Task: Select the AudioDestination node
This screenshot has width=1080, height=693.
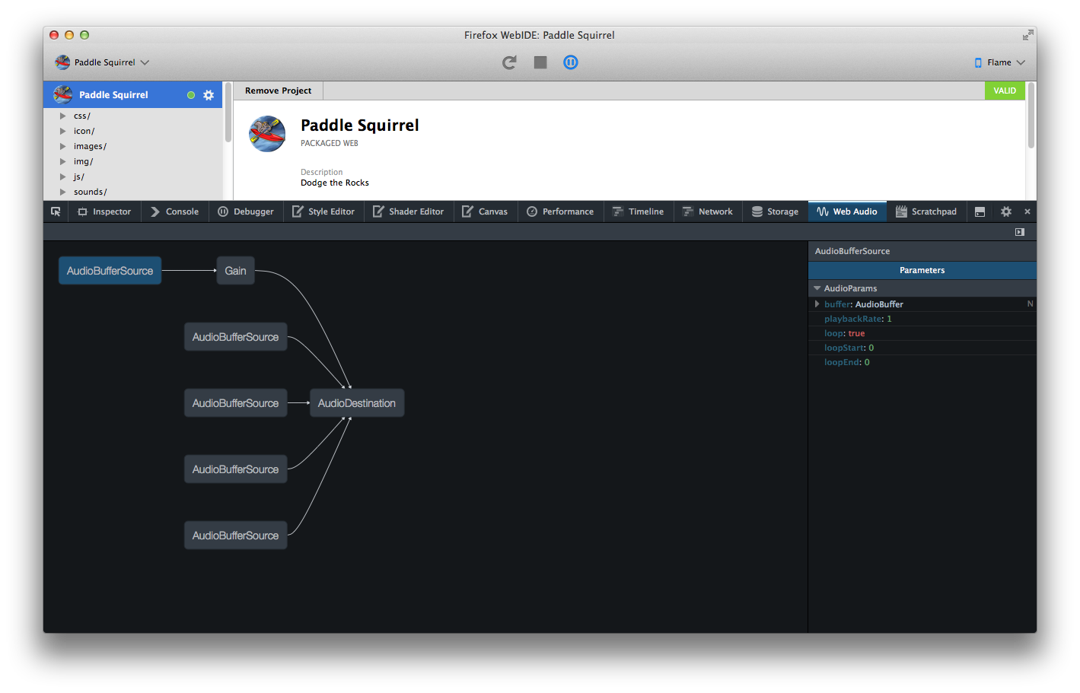Action: click(357, 403)
